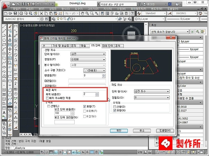The width and height of the screenshot is (209, 156).
Task: Toggle ortho mode in status bar
Action: (56, 152)
